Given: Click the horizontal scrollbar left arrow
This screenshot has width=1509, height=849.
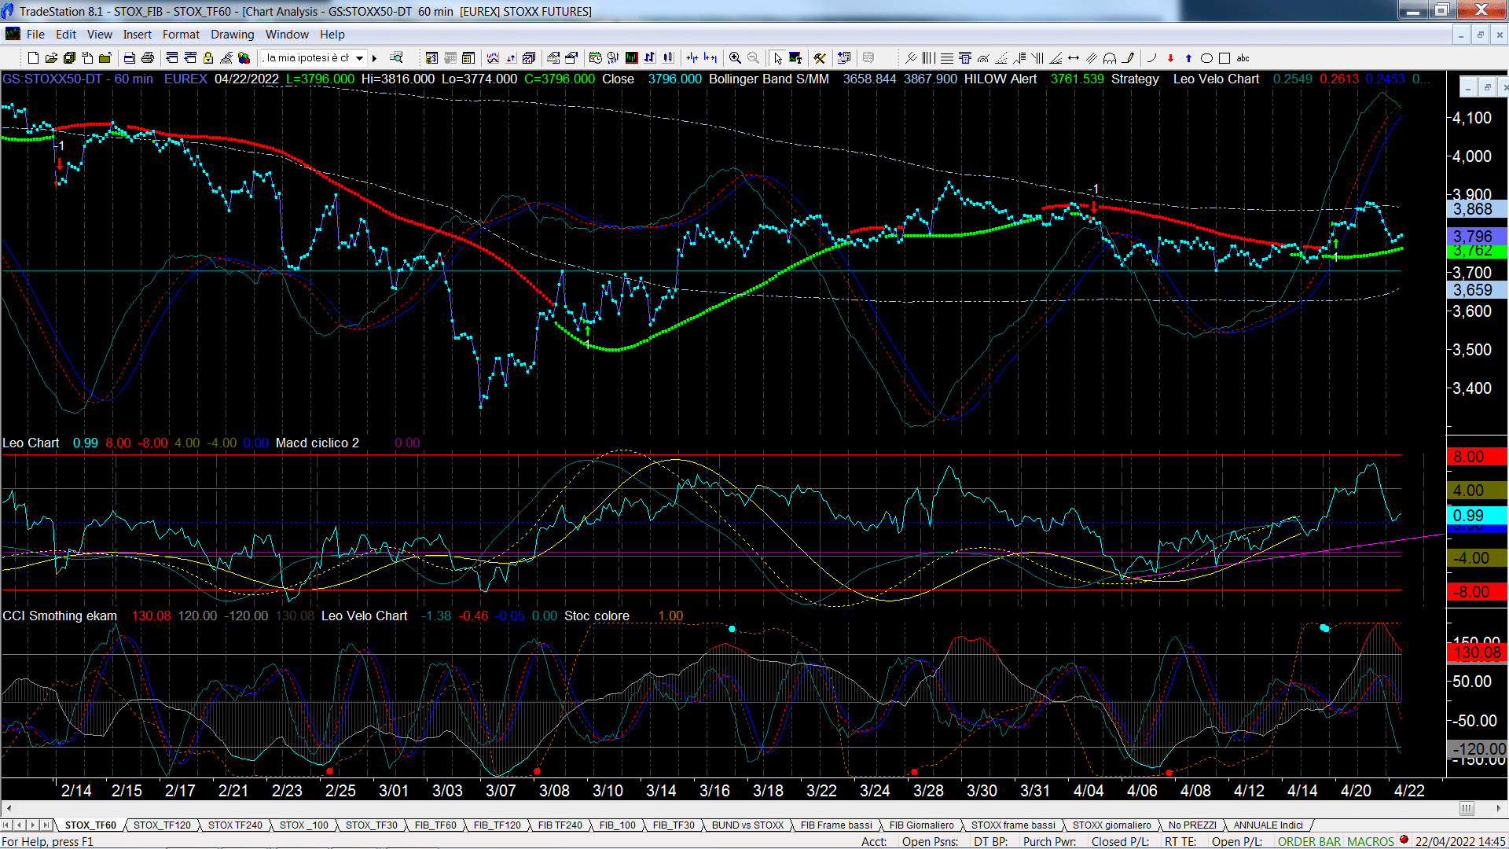Looking at the screenshot, I should tap(9, 808).
